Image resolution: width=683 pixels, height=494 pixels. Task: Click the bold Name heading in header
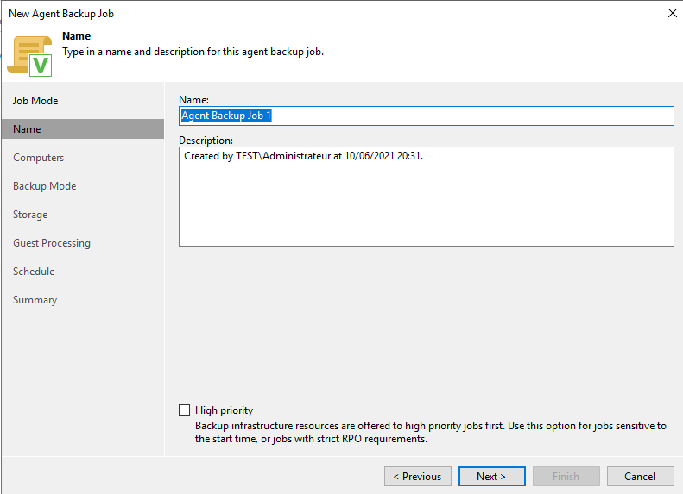tap(76, 36)
